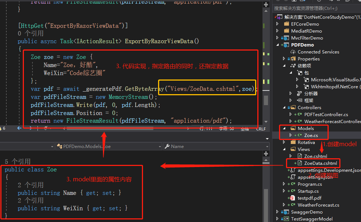Viewport: 361px width, 222px height.
Task: Open the Name member dropdown
Action: [x=216, y=146]
